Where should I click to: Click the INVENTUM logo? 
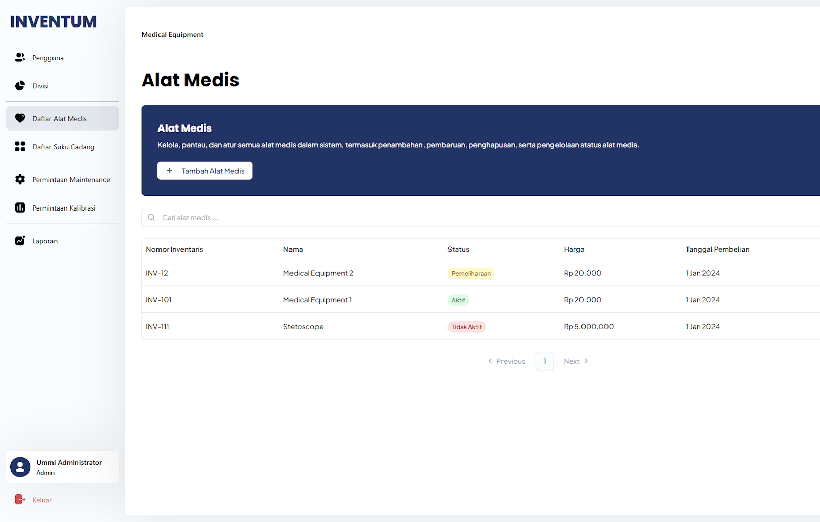[54, 22]
